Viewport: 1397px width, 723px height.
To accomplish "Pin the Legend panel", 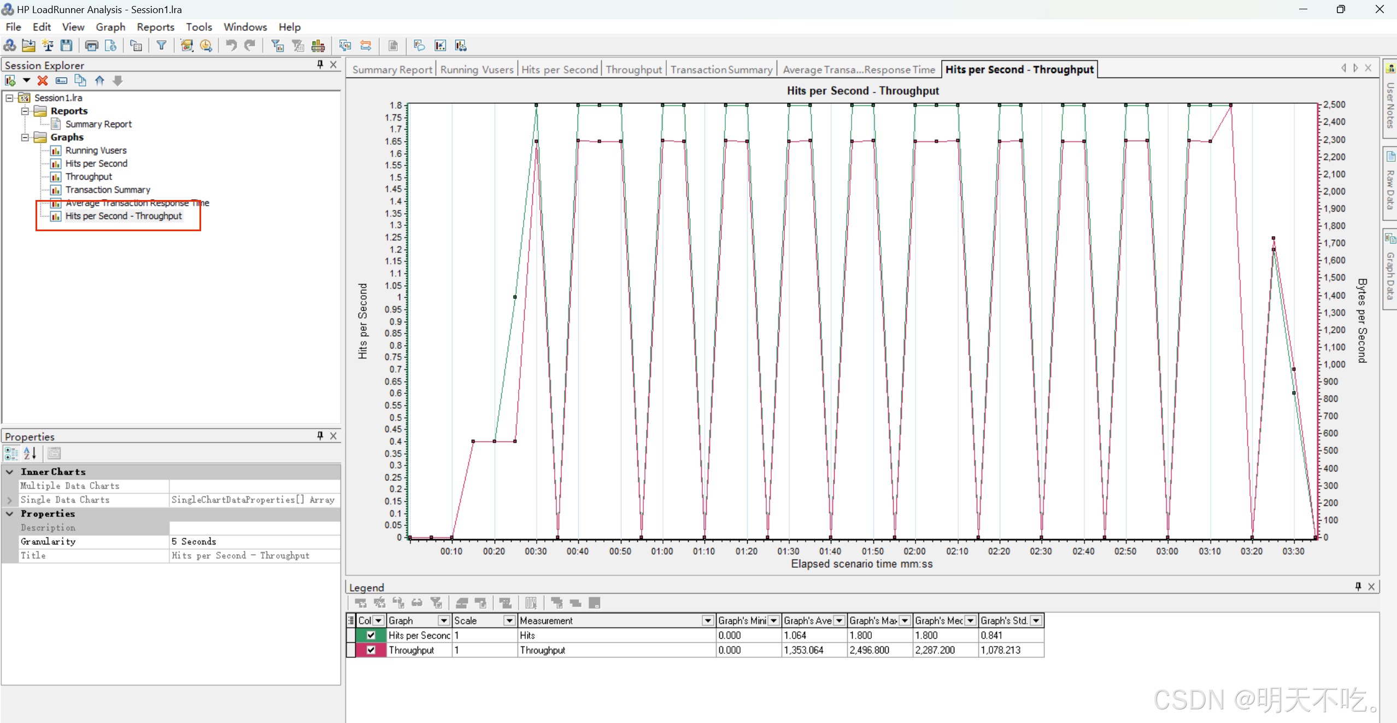I will (1358, 586).
